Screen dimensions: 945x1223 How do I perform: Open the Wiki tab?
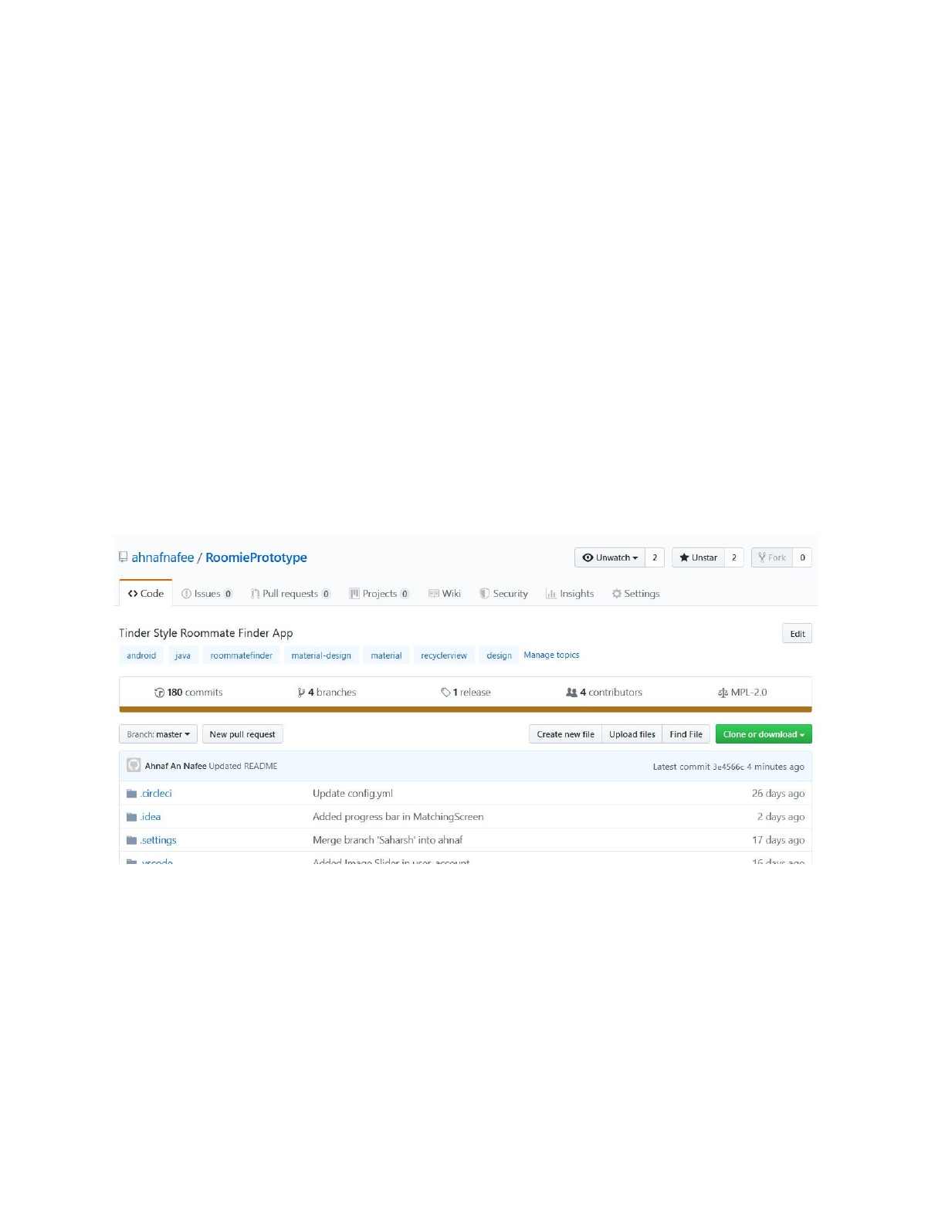point(445,594)
